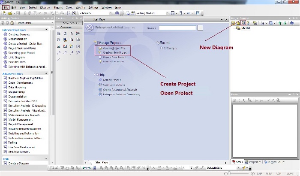The image size is (300, 176).
Task: Open the Help menu
Action: 118,7
